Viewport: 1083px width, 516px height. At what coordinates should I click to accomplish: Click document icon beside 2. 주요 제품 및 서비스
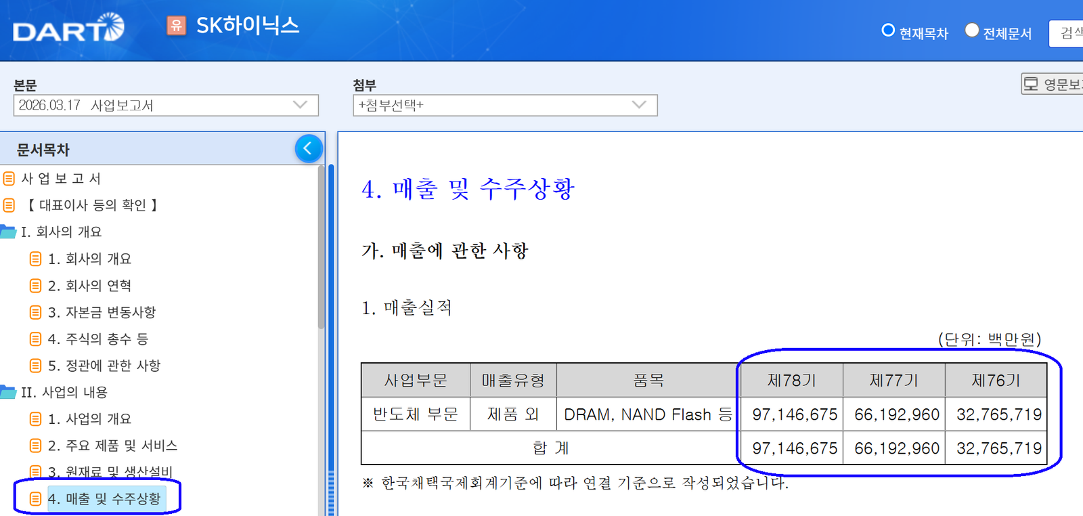36,446
